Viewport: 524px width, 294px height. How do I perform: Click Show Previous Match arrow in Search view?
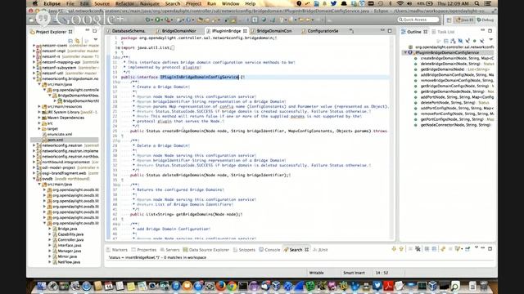point(401,248)
